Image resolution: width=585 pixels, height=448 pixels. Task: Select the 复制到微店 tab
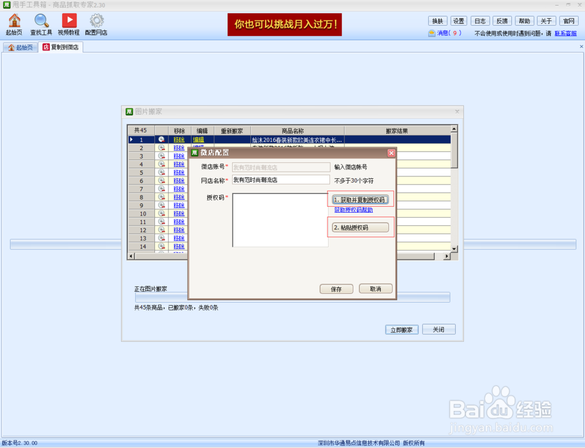point(61,47)
